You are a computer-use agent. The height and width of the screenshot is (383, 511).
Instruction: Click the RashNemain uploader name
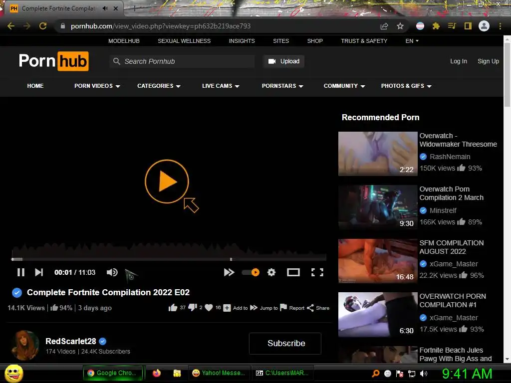click(450, 157)
